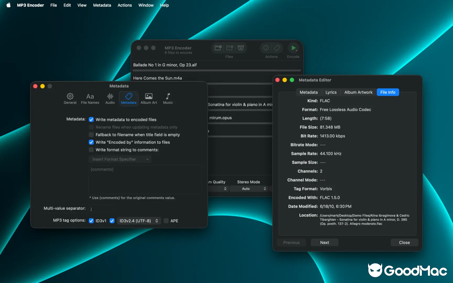Toggle Write "Encoded by" information checkbox
Viewport: 453px width, 283px height.
tap(91, 142)
